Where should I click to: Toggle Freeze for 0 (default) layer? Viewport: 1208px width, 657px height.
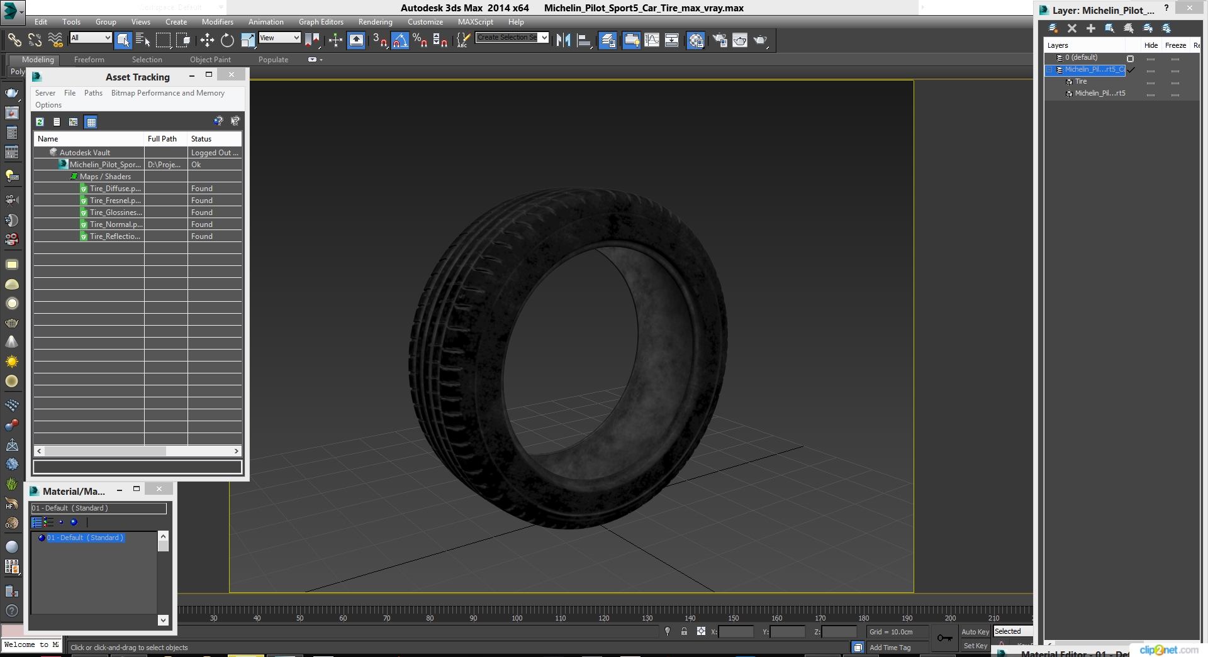(x=1175, y=59)
